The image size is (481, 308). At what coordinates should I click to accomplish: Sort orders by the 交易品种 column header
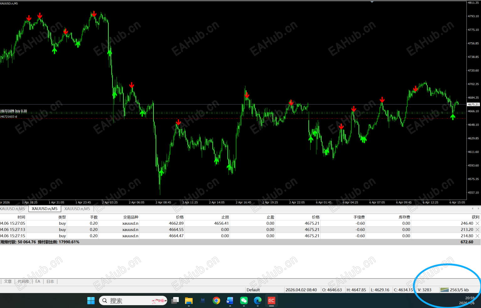tap(131, 217)
